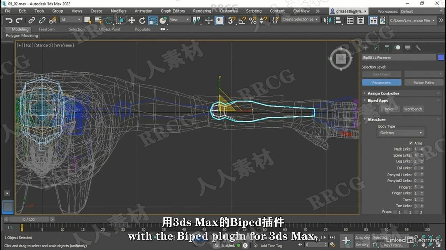Click the blue object color swatch
This screenshot has width=446, height=250.
441,58
